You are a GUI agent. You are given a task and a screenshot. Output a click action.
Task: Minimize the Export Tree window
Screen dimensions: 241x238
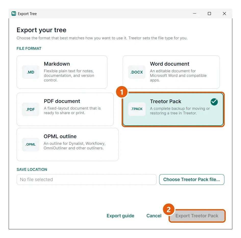pyautogui.click(x=195, y=14)
